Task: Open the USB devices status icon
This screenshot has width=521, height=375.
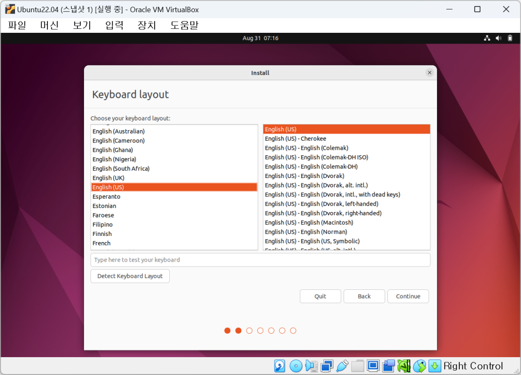Action: [x=342, y=366]
